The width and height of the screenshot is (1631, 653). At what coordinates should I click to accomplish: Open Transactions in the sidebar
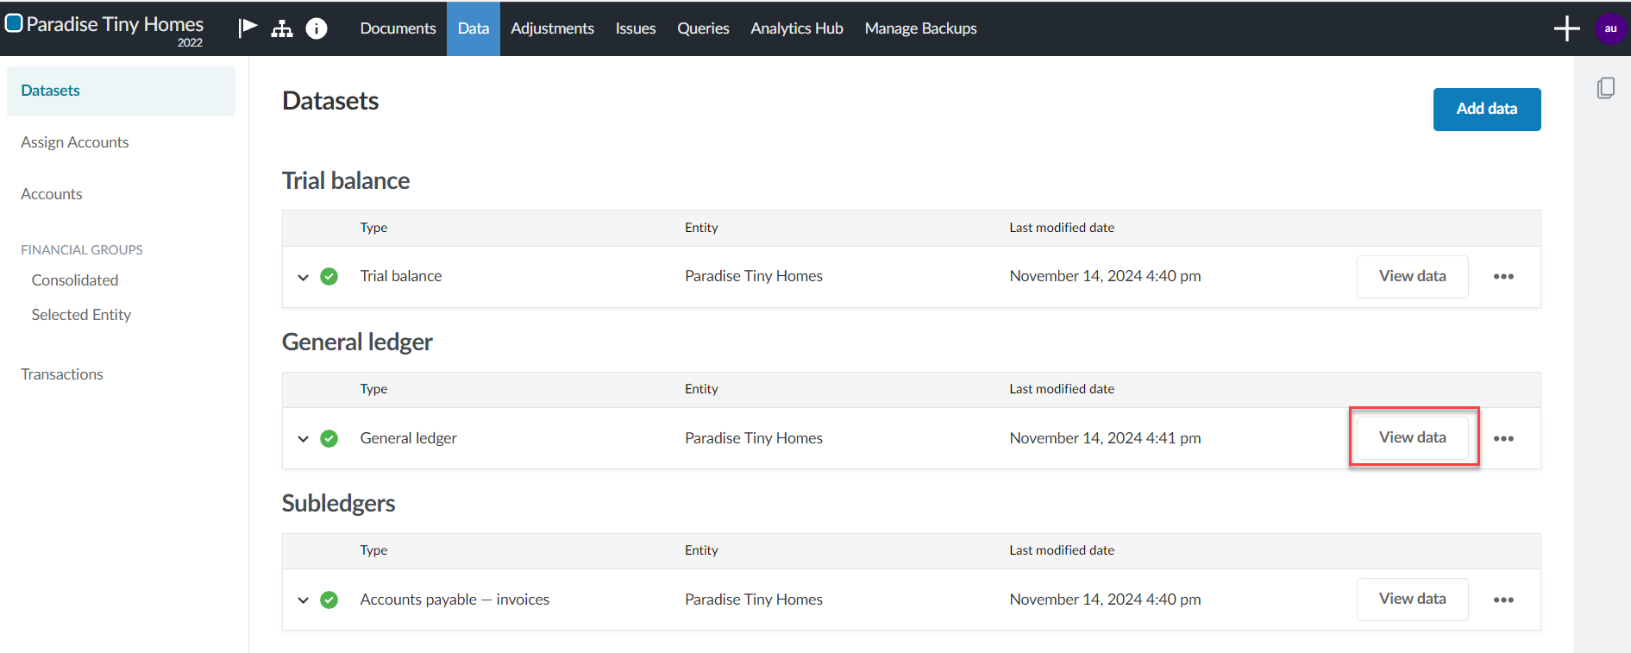point(62,374)
